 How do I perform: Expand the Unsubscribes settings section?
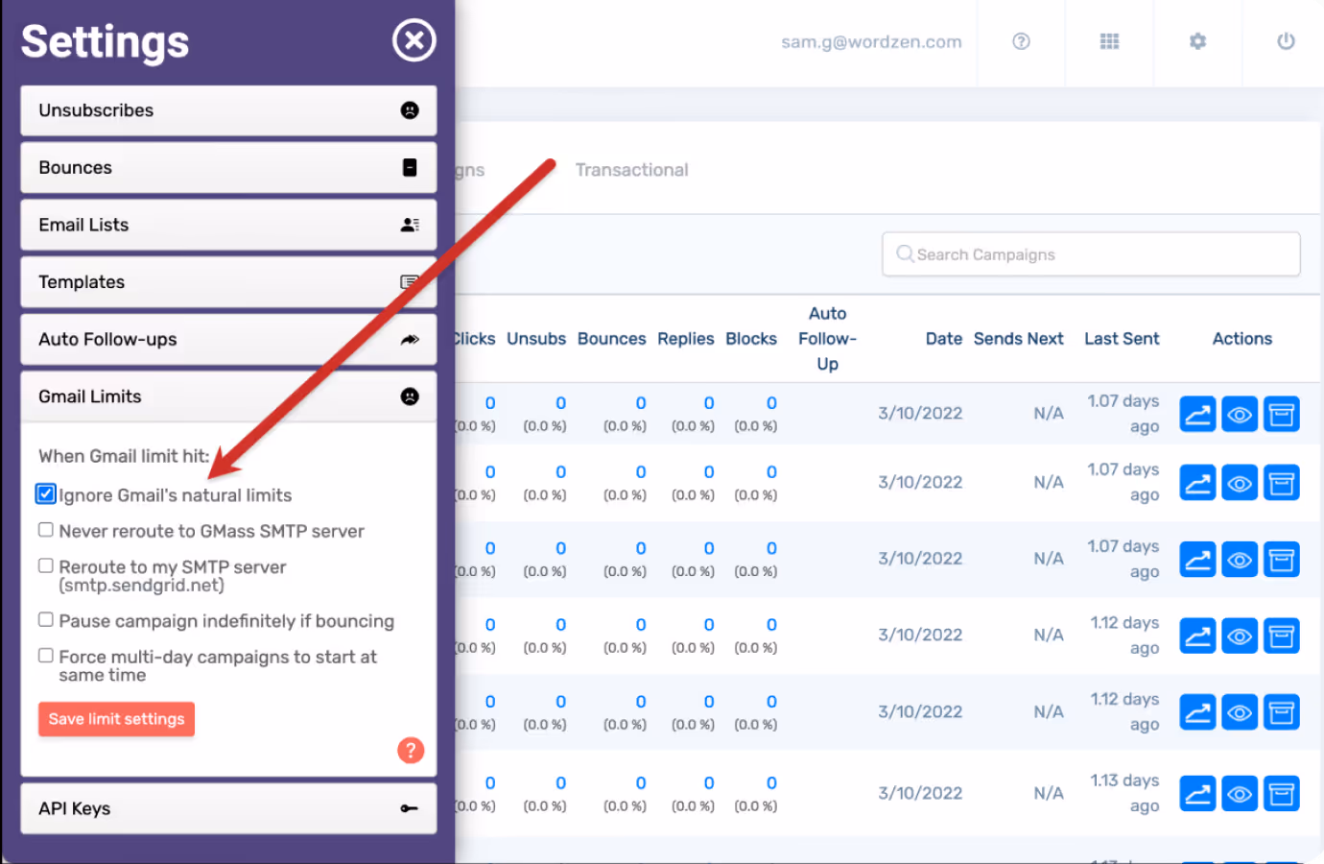click(228, 110)
